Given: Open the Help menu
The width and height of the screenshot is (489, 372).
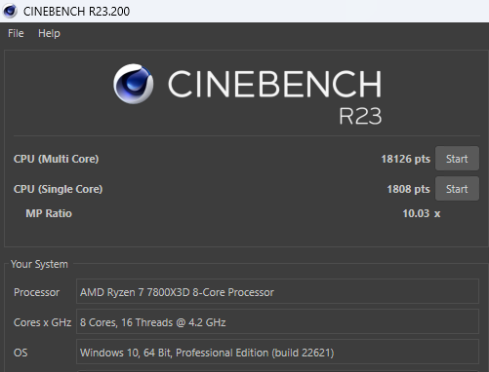Looking at the screenshot, I should 49,33.
